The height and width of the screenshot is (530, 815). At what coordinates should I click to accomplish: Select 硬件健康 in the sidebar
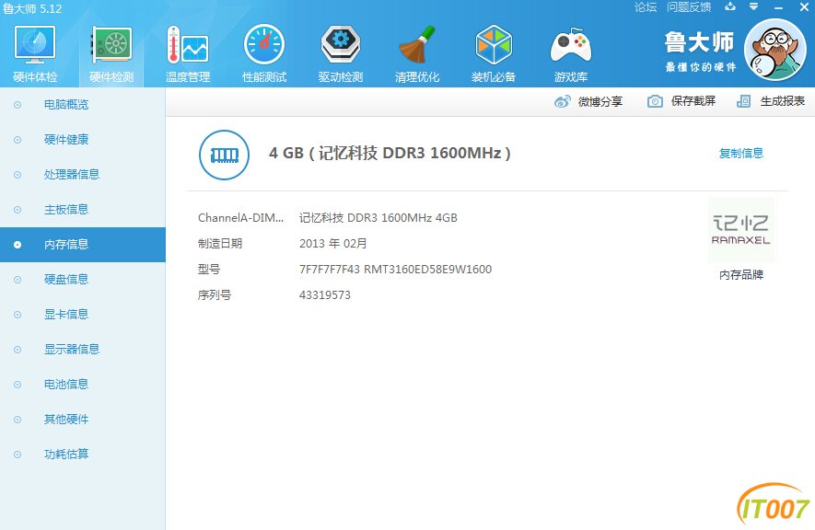tap(83, 140)
